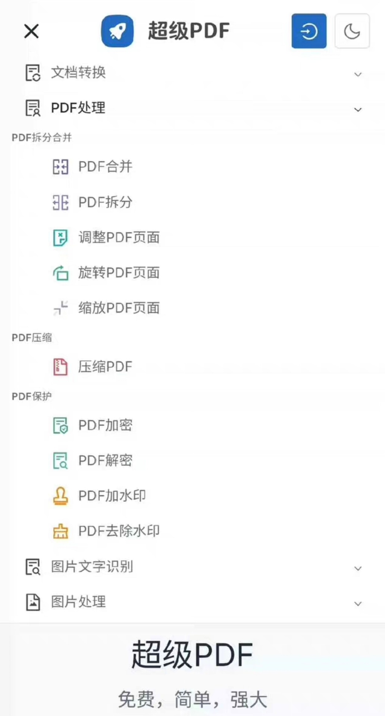The height and width of the screenshot is (716, 385).
Task: Select the PDF去除水印 link
Action: click(119, 531)
